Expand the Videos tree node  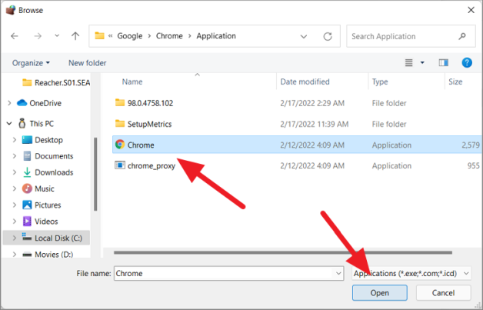[x=15, y=222]
